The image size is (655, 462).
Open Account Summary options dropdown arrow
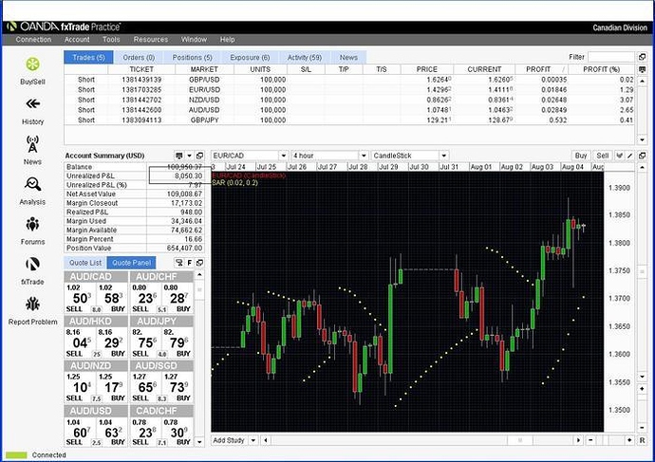point(189,156)
